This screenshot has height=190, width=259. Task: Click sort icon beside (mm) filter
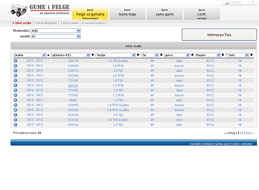click(x=251, y=55)
